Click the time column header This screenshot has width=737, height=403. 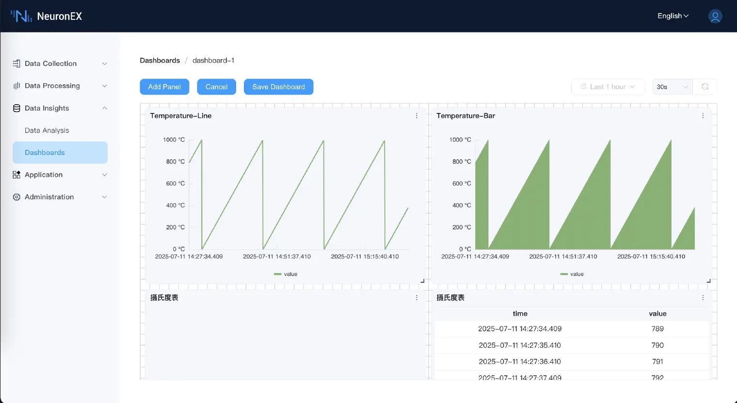[520, 314]
